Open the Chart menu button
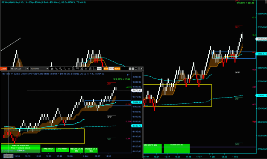 coord(3,69)
